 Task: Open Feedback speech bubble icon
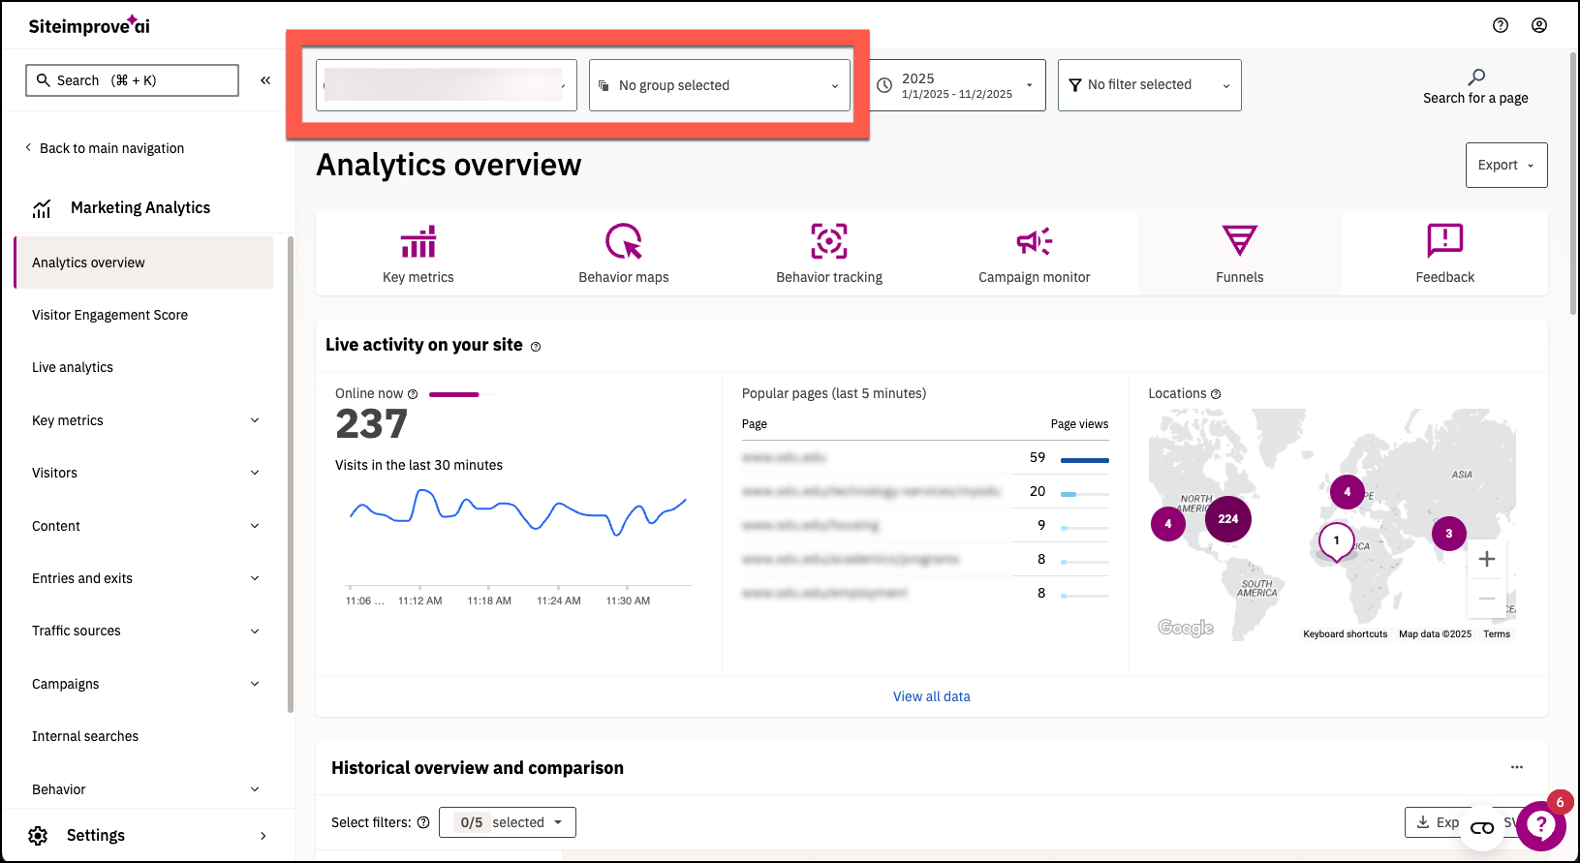point(1445,239)
